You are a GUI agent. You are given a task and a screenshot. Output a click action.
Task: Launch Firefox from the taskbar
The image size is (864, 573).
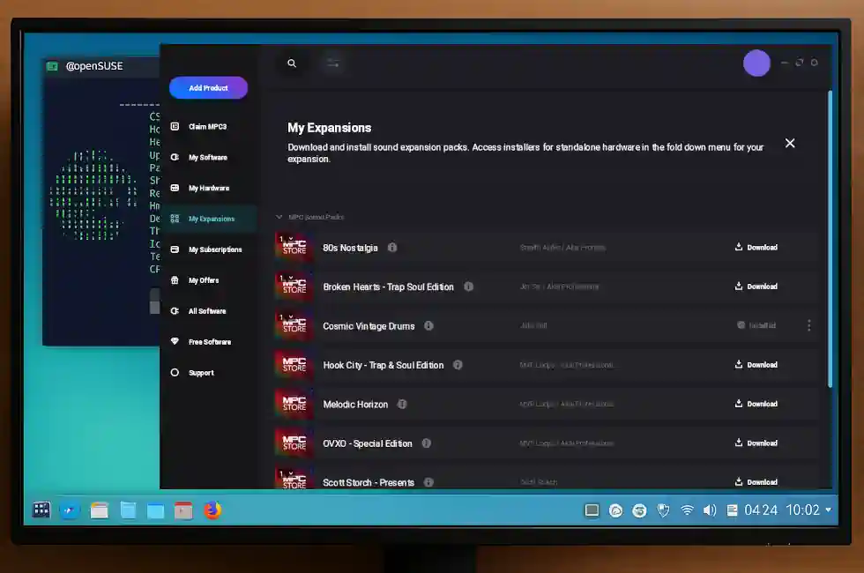click(x=212, y=510)
